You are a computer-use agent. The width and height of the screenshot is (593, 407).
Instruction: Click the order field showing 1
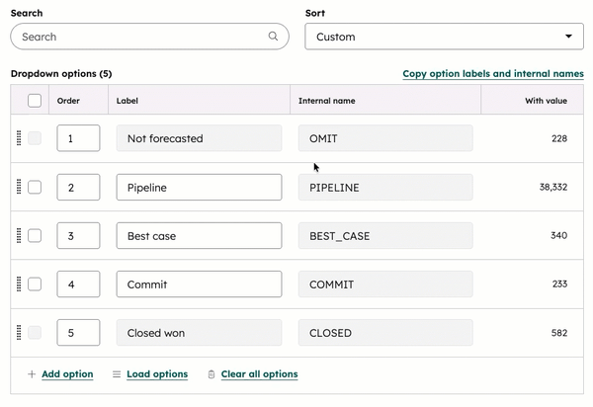pos(78,138)
